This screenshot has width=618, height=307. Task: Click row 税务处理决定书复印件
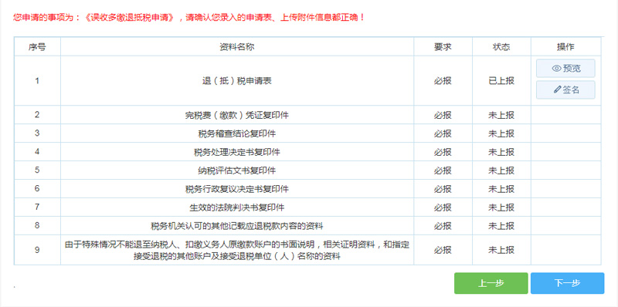point(307,152)
